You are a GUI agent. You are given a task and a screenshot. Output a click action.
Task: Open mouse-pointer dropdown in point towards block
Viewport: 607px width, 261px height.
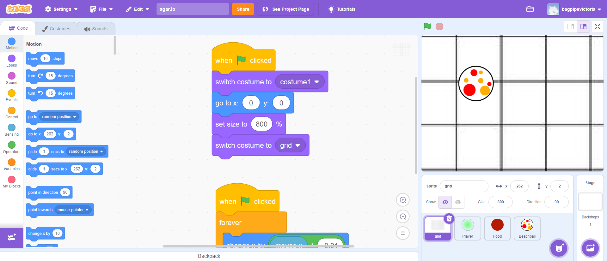click(x=73, y=210)
